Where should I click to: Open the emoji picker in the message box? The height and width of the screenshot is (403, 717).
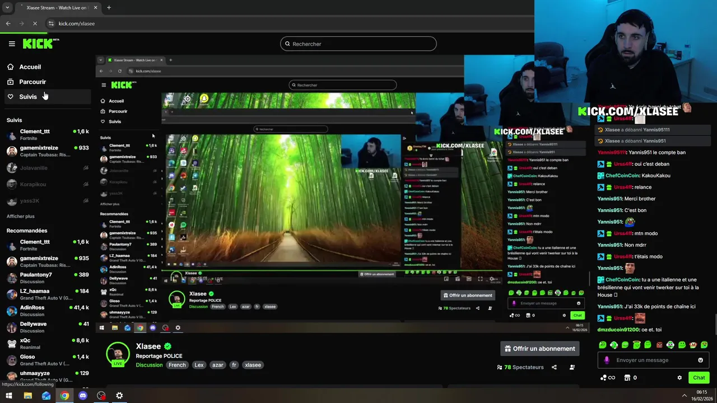point(700,360)
